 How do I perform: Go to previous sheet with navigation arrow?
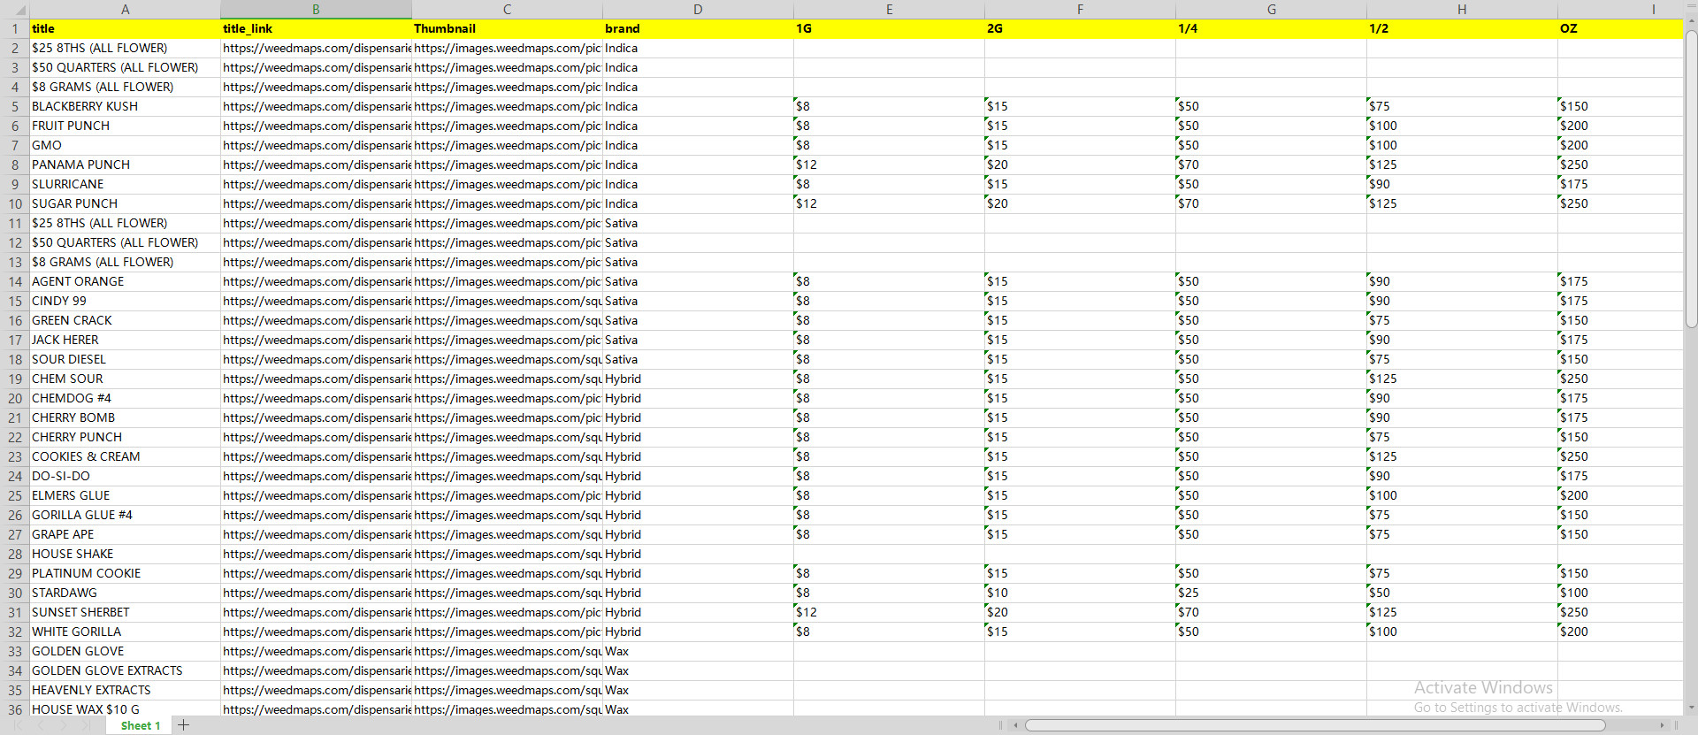coord(41,725)
